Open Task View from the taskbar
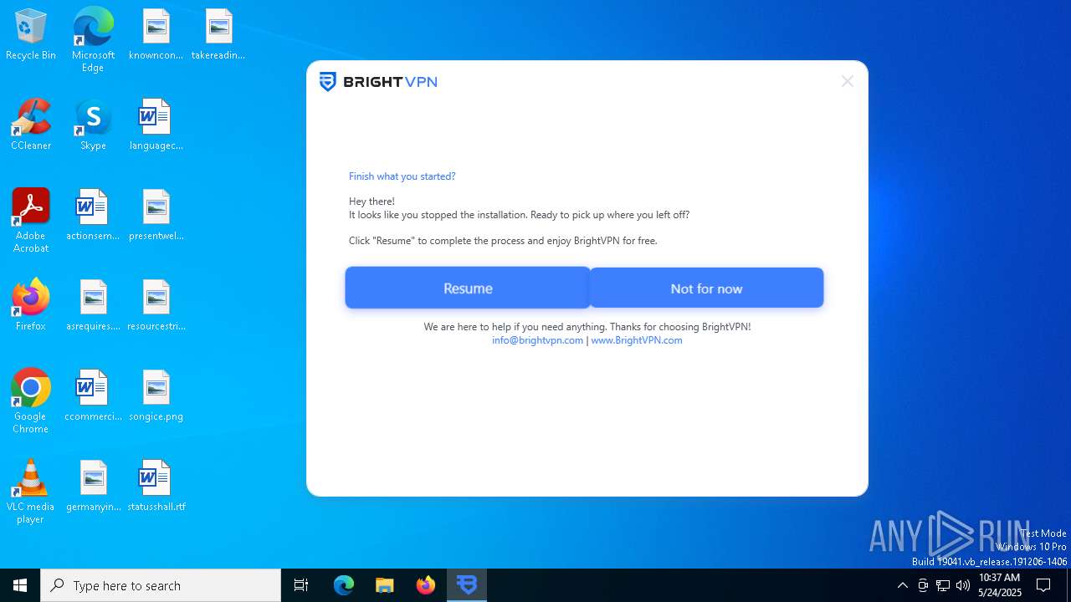Screen dimensions: 1071x602 301,585
